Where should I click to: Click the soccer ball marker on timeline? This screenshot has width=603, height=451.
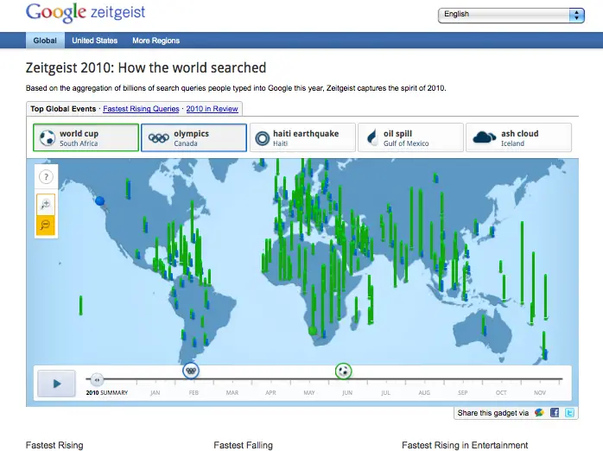click(x=344, y=372)
